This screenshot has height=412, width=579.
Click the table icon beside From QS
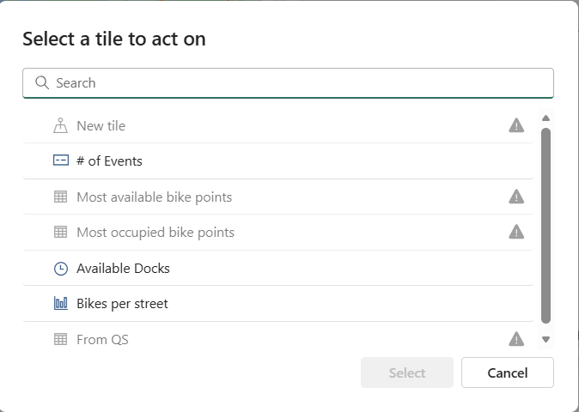coord(60,340)
